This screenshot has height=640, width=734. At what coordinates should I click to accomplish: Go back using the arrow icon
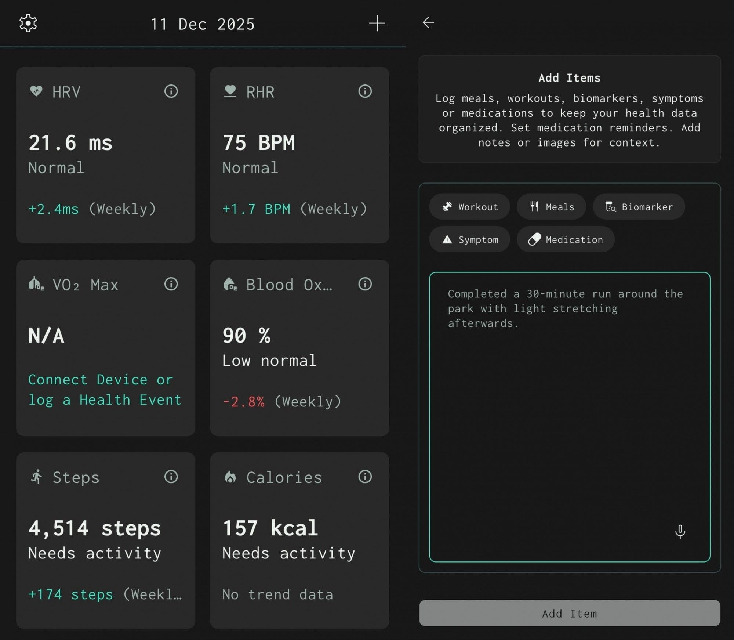428,23
